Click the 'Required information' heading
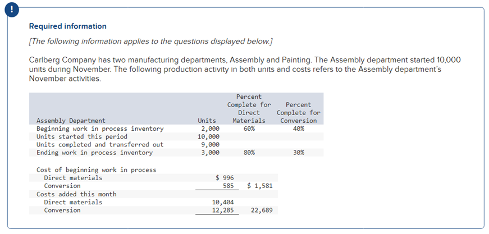Viewport: 489px width, 234px height. point(68,26)
